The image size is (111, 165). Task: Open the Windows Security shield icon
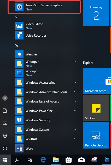click(x=19, y=120)
